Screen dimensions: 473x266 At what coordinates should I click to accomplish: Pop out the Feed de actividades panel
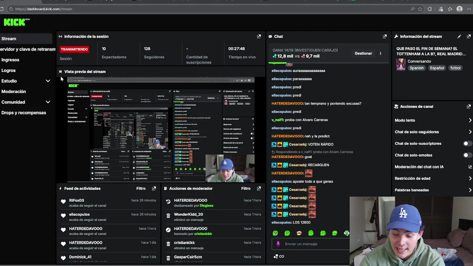(154, 188)
